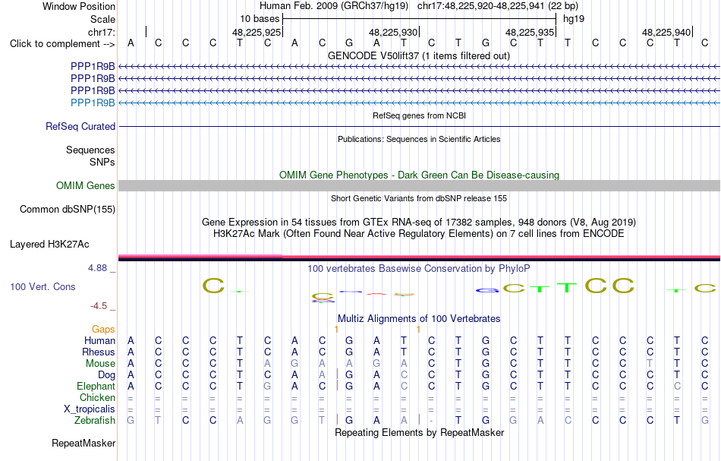Click the light-blue PPP1R9B transcript label

point(93,103)
